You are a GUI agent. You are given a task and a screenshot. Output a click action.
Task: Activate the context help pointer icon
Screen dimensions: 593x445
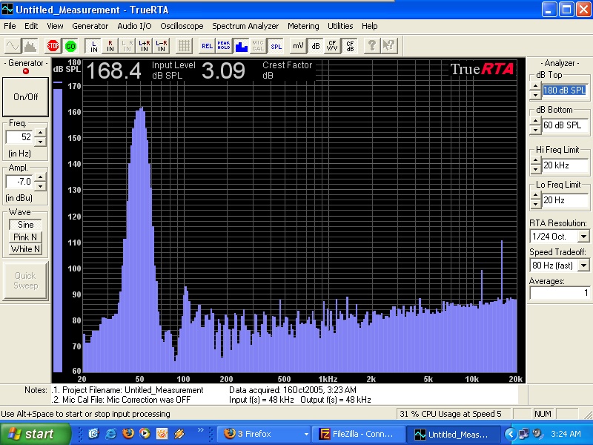pyautogui.click(x=389, y=46)
